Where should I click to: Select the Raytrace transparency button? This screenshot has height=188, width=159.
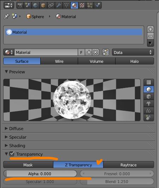(129, 165)
